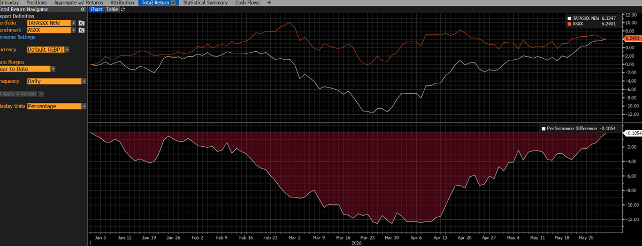Click the Apr 13 date axis label
The height and width of the screenshot is (246, 642).
[440, 237]
